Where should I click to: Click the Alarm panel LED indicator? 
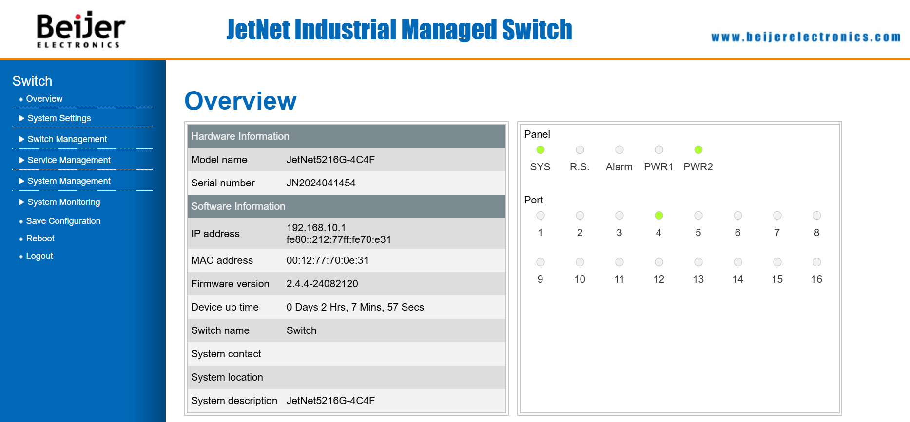619,150
